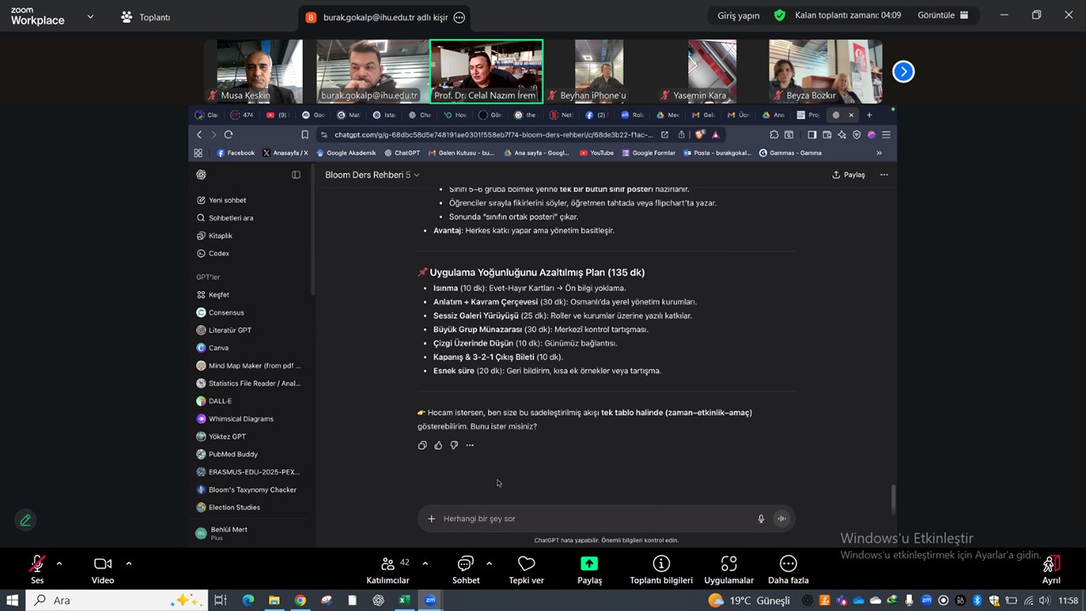Click the browser address bar URL
The image size is (1086, 611).
[494, 134]
